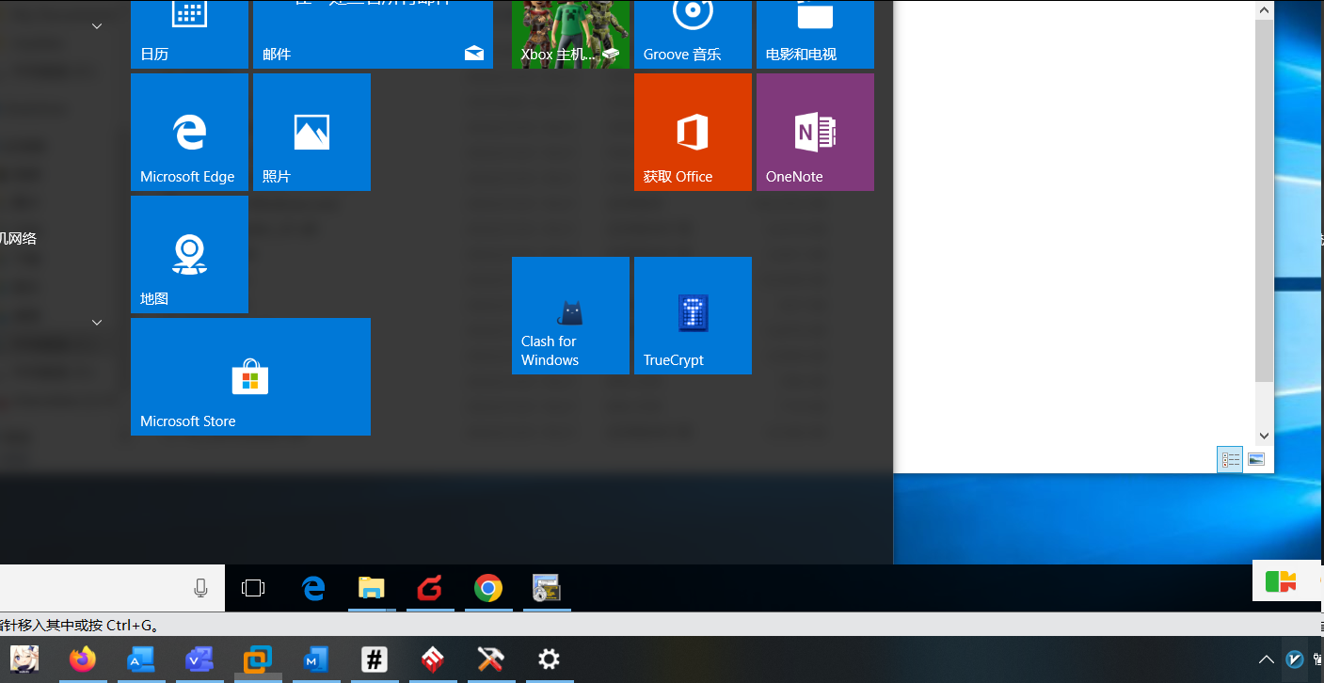
Task: Click the blue M app on host taskbar
Action: (316, 659)
